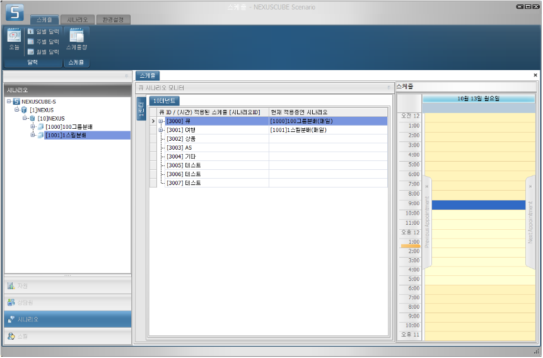The width and height of the screenshot is (543, 358).
Task: Go to Next Appointment
Action: pos(530,222)
